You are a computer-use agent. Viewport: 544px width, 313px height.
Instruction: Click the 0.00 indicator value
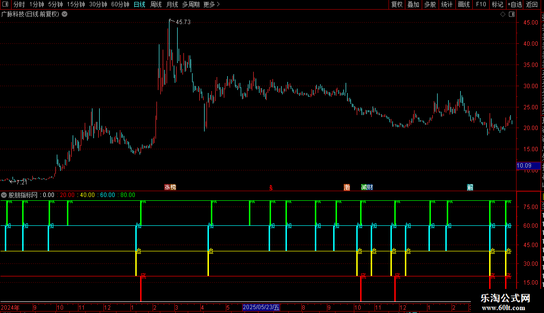[49, 195]
